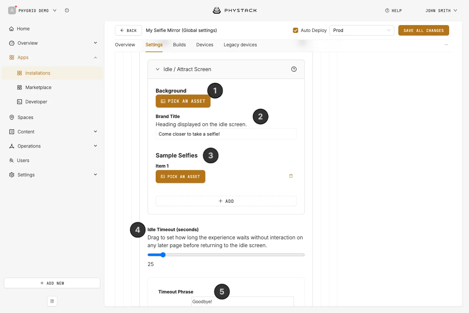Viewport: 469px width, 313px height.
Task: Click the Timeout Phrase input field
Action: click(243, 302)
